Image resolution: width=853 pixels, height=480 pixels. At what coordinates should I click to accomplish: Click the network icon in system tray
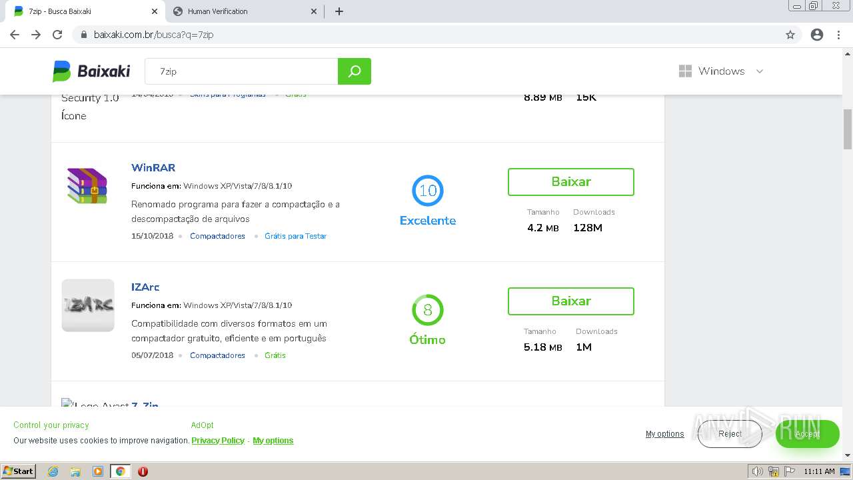774,471
